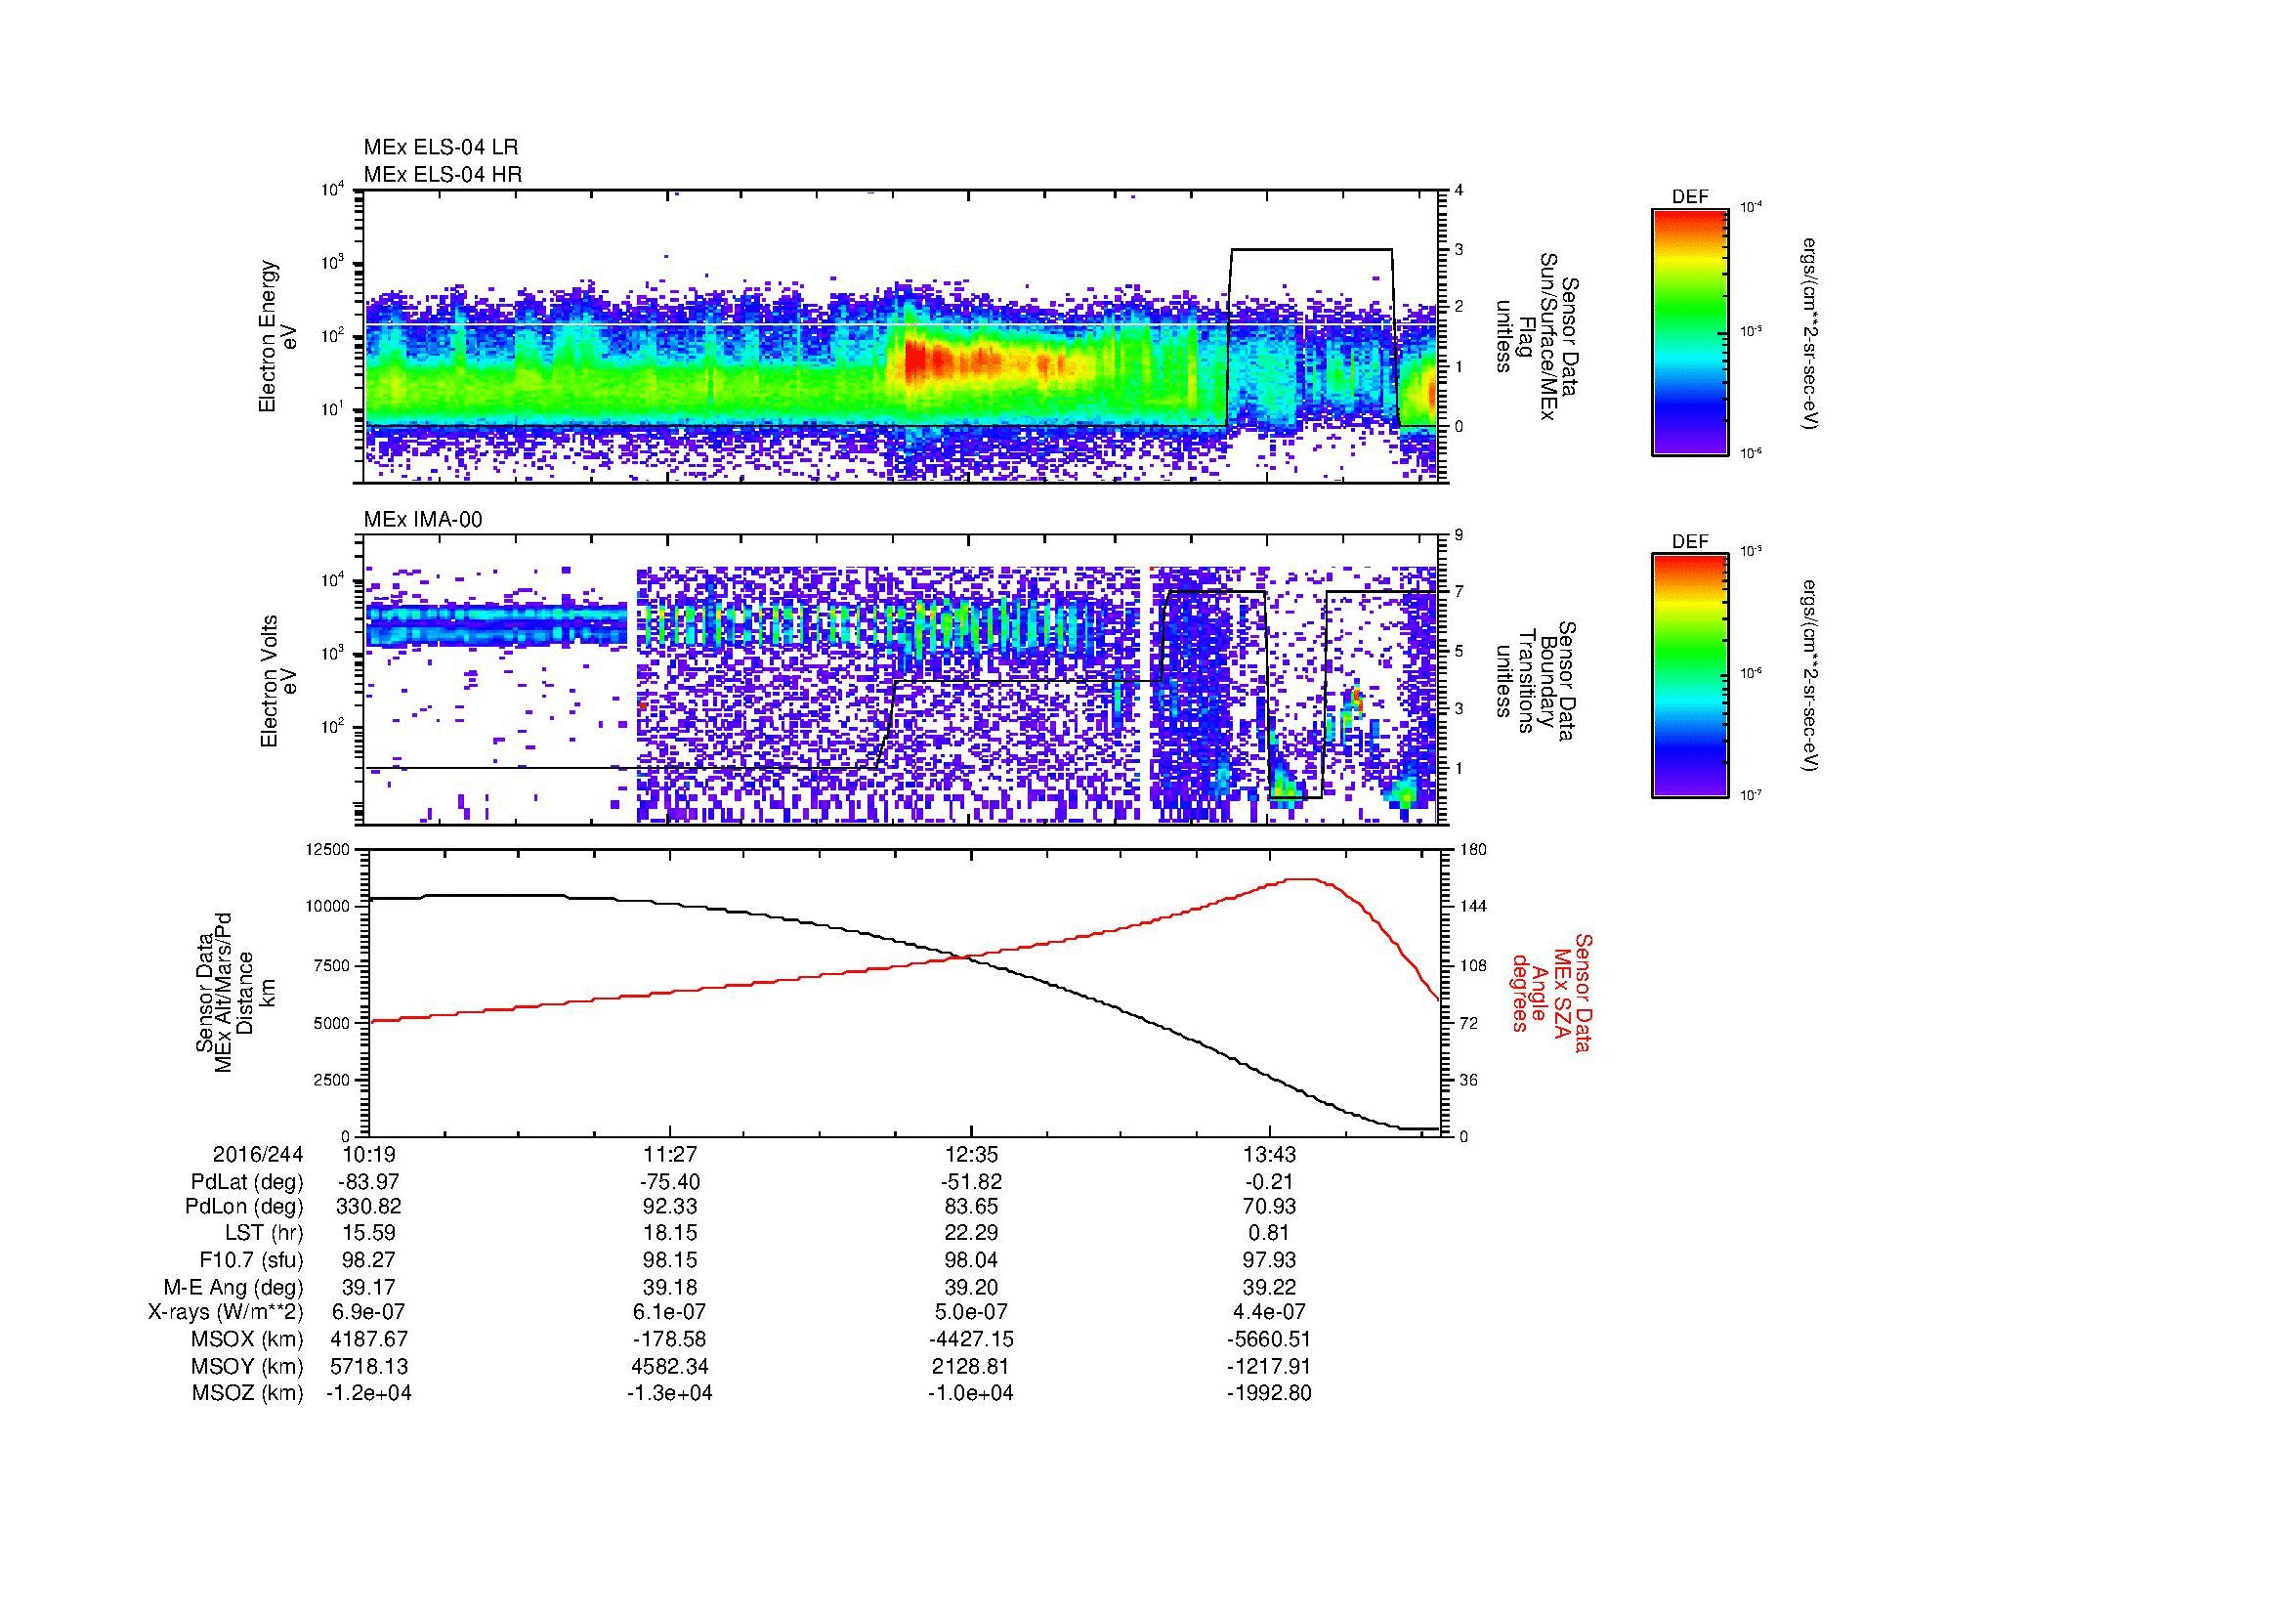Screen dimensions: 2285x1615
Task: Click PdLon value 92.33
Action: [671, 1207]
